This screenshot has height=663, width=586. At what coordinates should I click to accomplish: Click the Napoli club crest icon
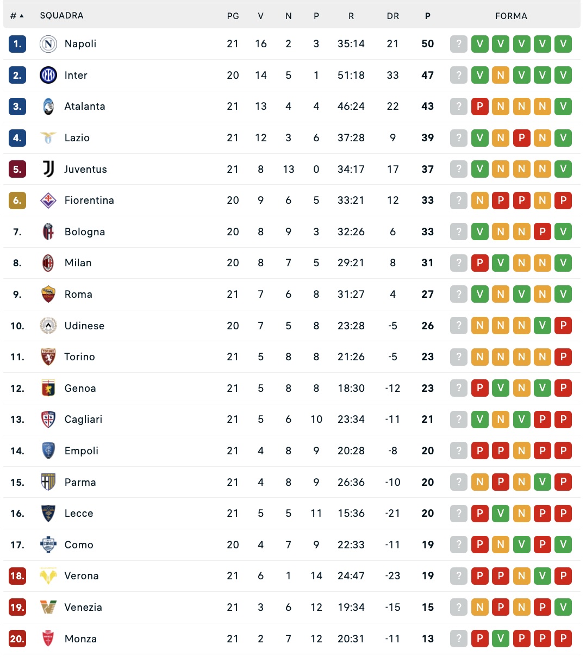click(x=48, y=44)
